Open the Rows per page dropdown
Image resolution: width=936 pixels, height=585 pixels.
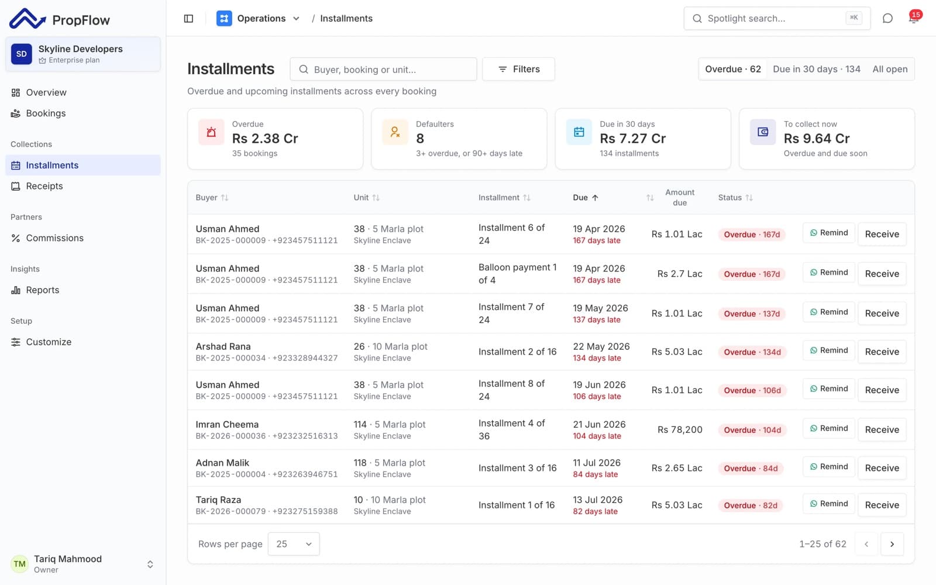(294, 544)
